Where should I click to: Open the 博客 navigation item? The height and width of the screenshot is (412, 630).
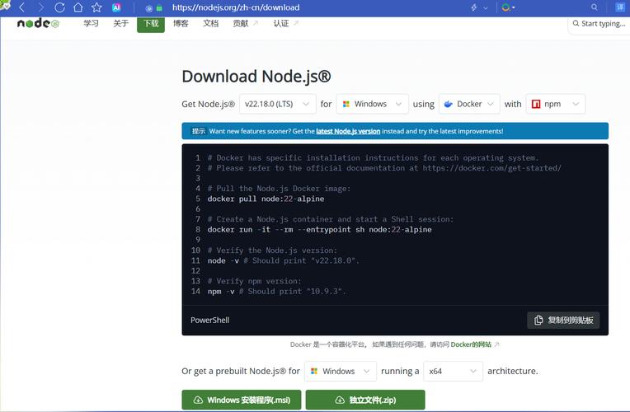[x=181, y=23]
